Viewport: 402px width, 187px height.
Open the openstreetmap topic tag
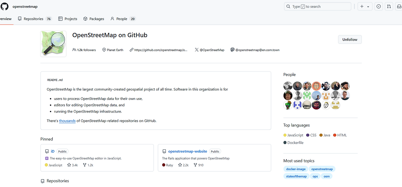322,169
